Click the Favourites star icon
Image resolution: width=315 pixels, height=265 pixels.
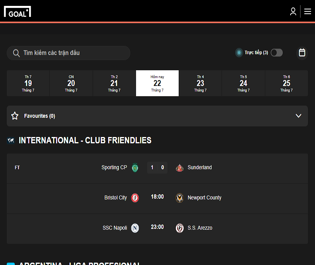15,116
